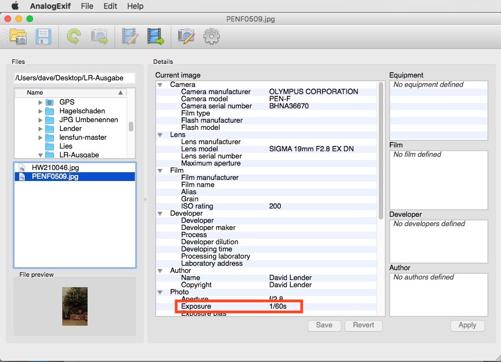
Task: Collapse the Developer section triangle
Action: pos(160,213)
